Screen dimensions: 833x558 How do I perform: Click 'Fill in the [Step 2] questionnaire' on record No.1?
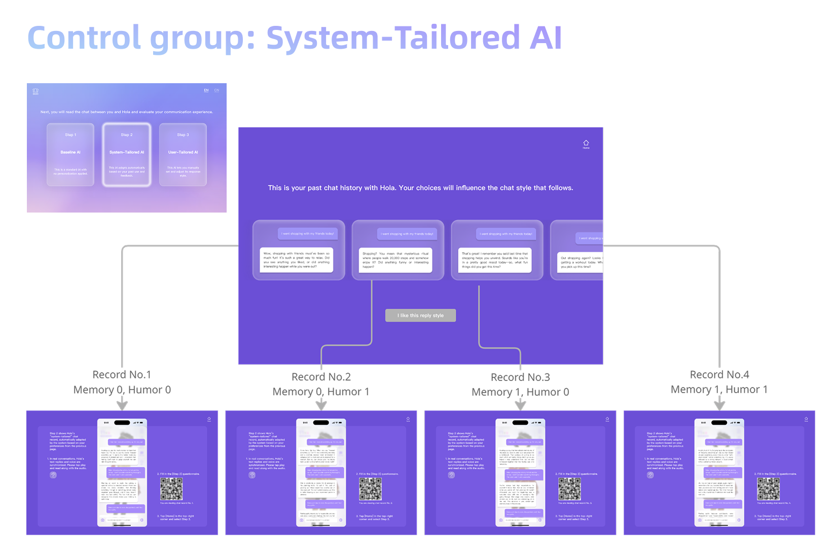[178, 474]
